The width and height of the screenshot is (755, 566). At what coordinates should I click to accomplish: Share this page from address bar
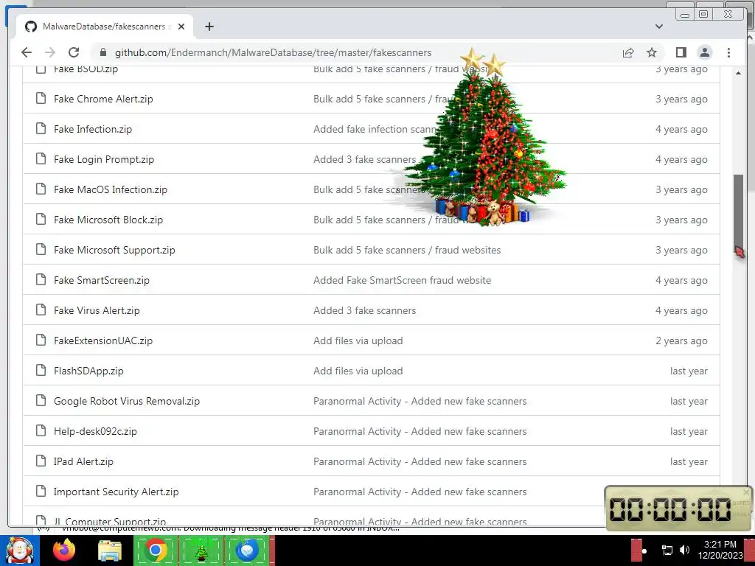click(628, 52)
